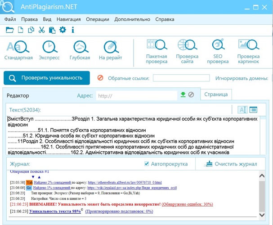The width and height of the screenshot is (273, 225).
Task: Load page with green download arrow
Action: [x=183, y=95]
